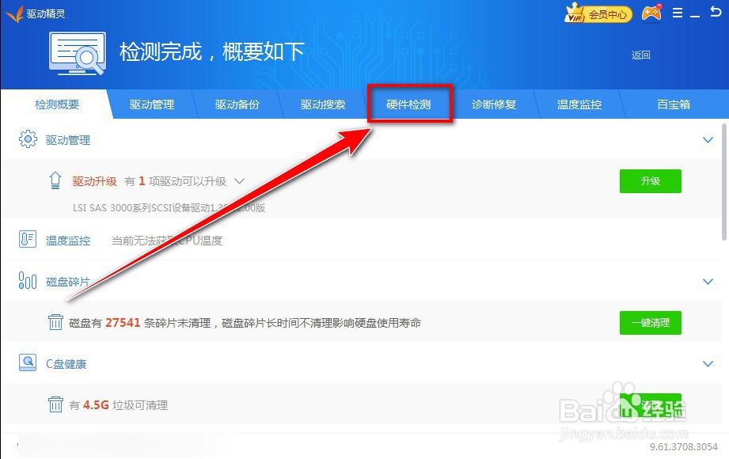Image resolution: width=729 pixels, height=459 pixels.
Task: Collapse the 磁盘碎片 section chevron
Action: [x=708, y=281]
